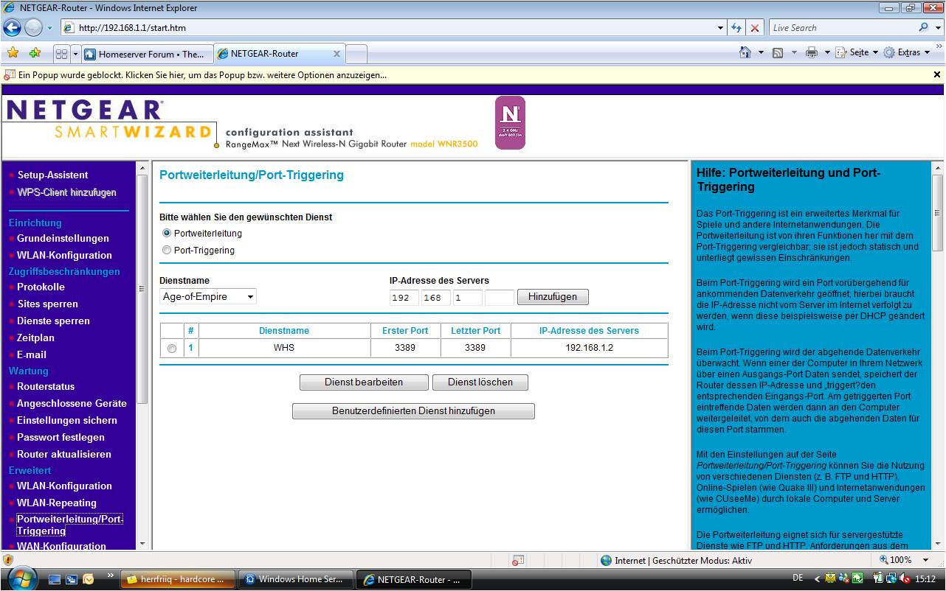Viewport: 946px width, 591px height.
Task: Open the Favorites star icon
Action: click(13, 53)
